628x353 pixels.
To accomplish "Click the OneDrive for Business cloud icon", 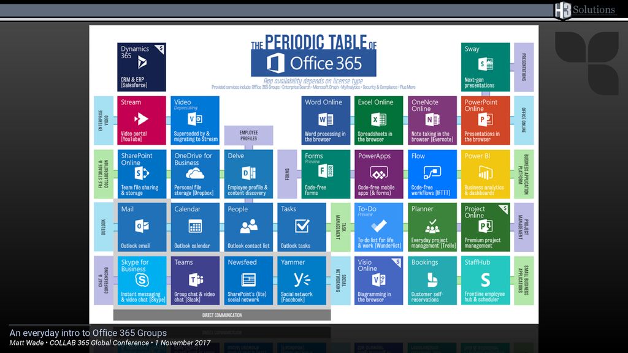I will tap(194, 173).
